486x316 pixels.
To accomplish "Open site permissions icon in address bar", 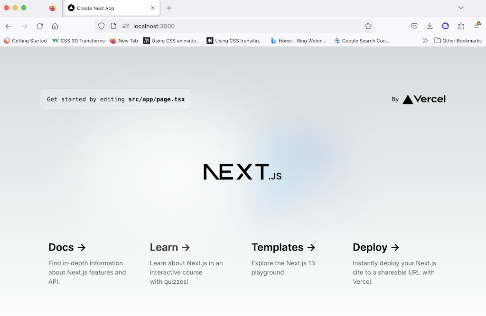I will tap(125, 26).
